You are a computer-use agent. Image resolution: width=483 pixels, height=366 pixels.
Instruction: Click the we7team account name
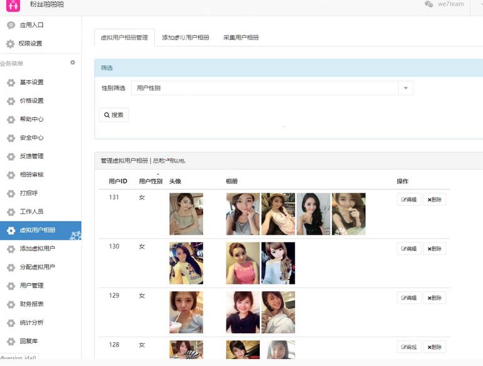coord(450,4)
